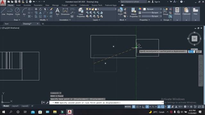Screen dimensions: 205x115
Task: Click the command line customize wrench button
Action: 47,103
